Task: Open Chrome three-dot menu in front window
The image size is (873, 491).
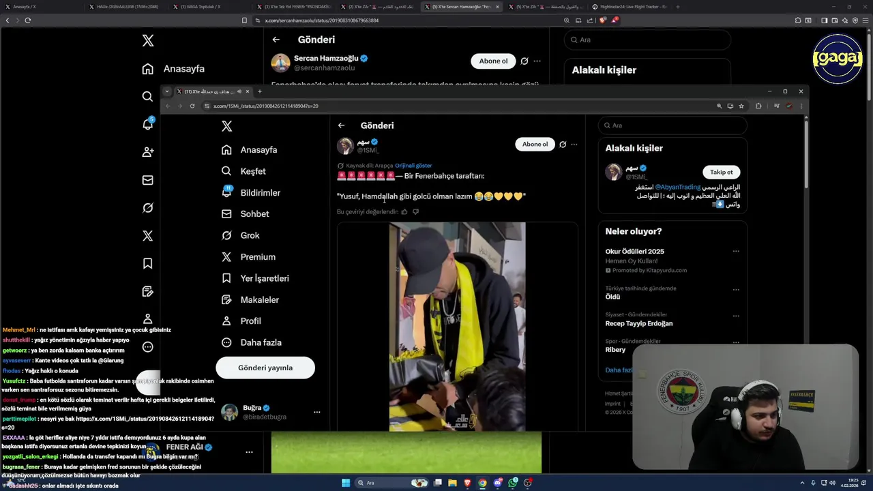Action: coord(801,106)
